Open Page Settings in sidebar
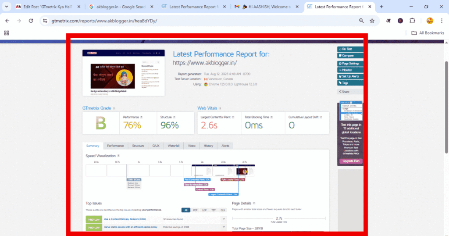This screenshot has width=449, height=236. (x=350, y=64)
